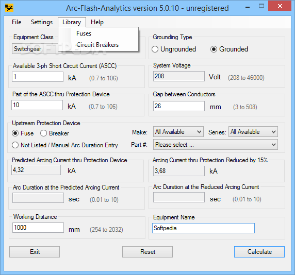Click the reduced arcing current field showing 3,68
The image size is (295, 275).
[179, 171]
